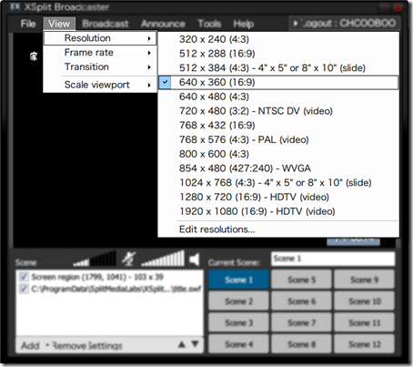Click Remove source button

pos(68,345)
